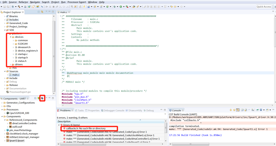Select lpuart1:lpuart component
276x146 pixels.
click(17, 140)
